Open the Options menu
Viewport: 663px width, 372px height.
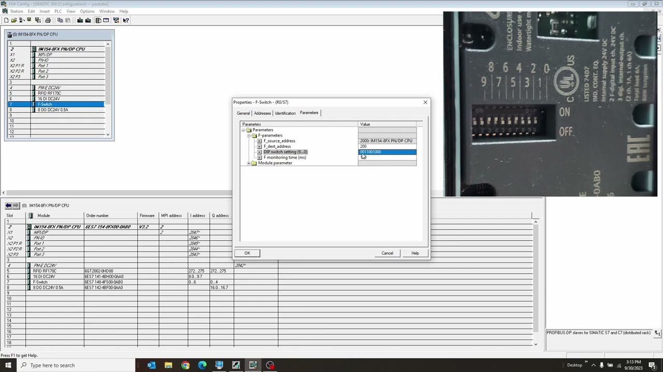88,11
